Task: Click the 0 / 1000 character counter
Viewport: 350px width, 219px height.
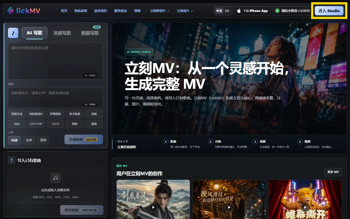Action: point(90,104)
